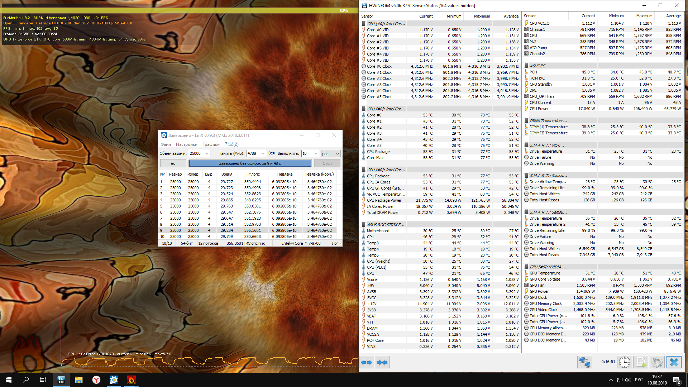
Task: Click the 'Лог' link in LinX status bar
Action: (336, 243)
